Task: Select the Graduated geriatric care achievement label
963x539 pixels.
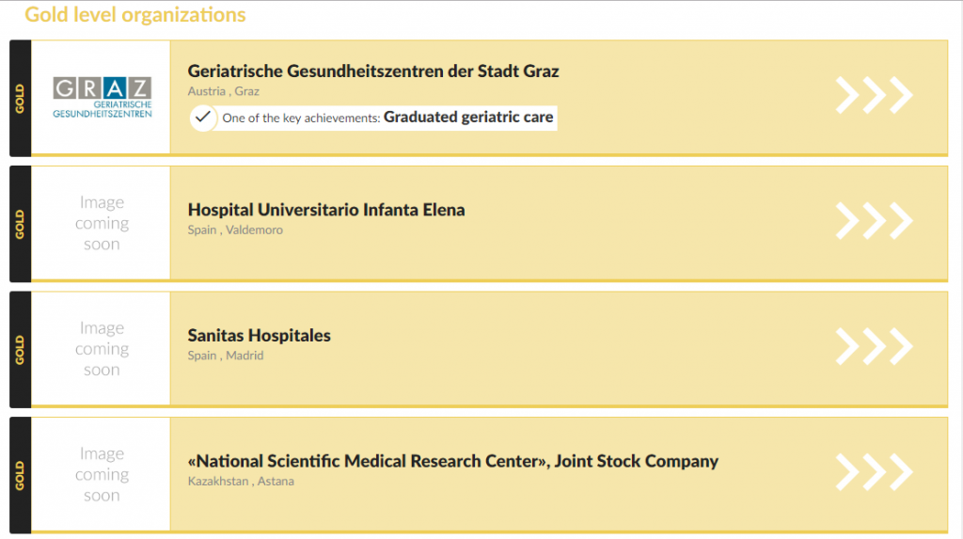Action: [x=468, y=117]
